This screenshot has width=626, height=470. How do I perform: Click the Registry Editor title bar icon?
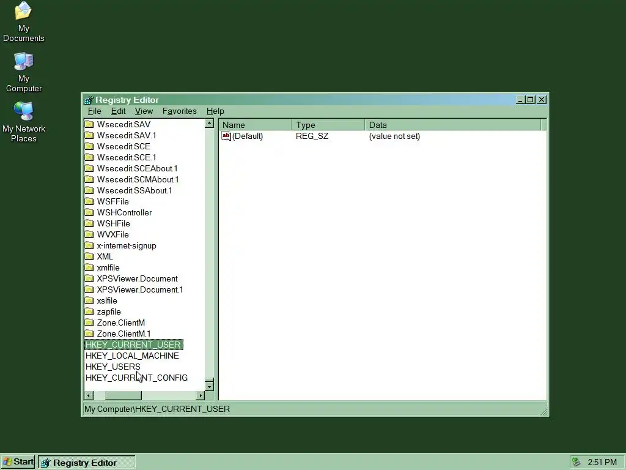[89, 100]
